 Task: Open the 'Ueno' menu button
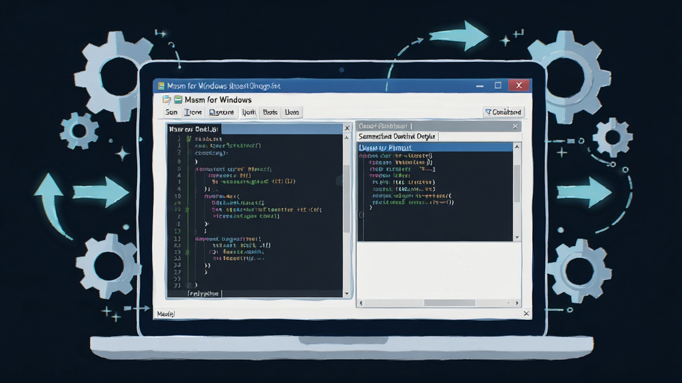292,112
